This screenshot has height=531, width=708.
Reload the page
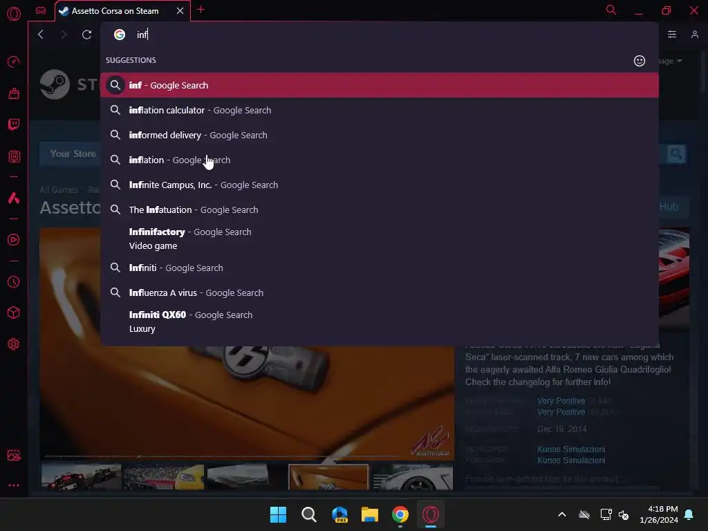pyautogui.click(x=86, y=35)
